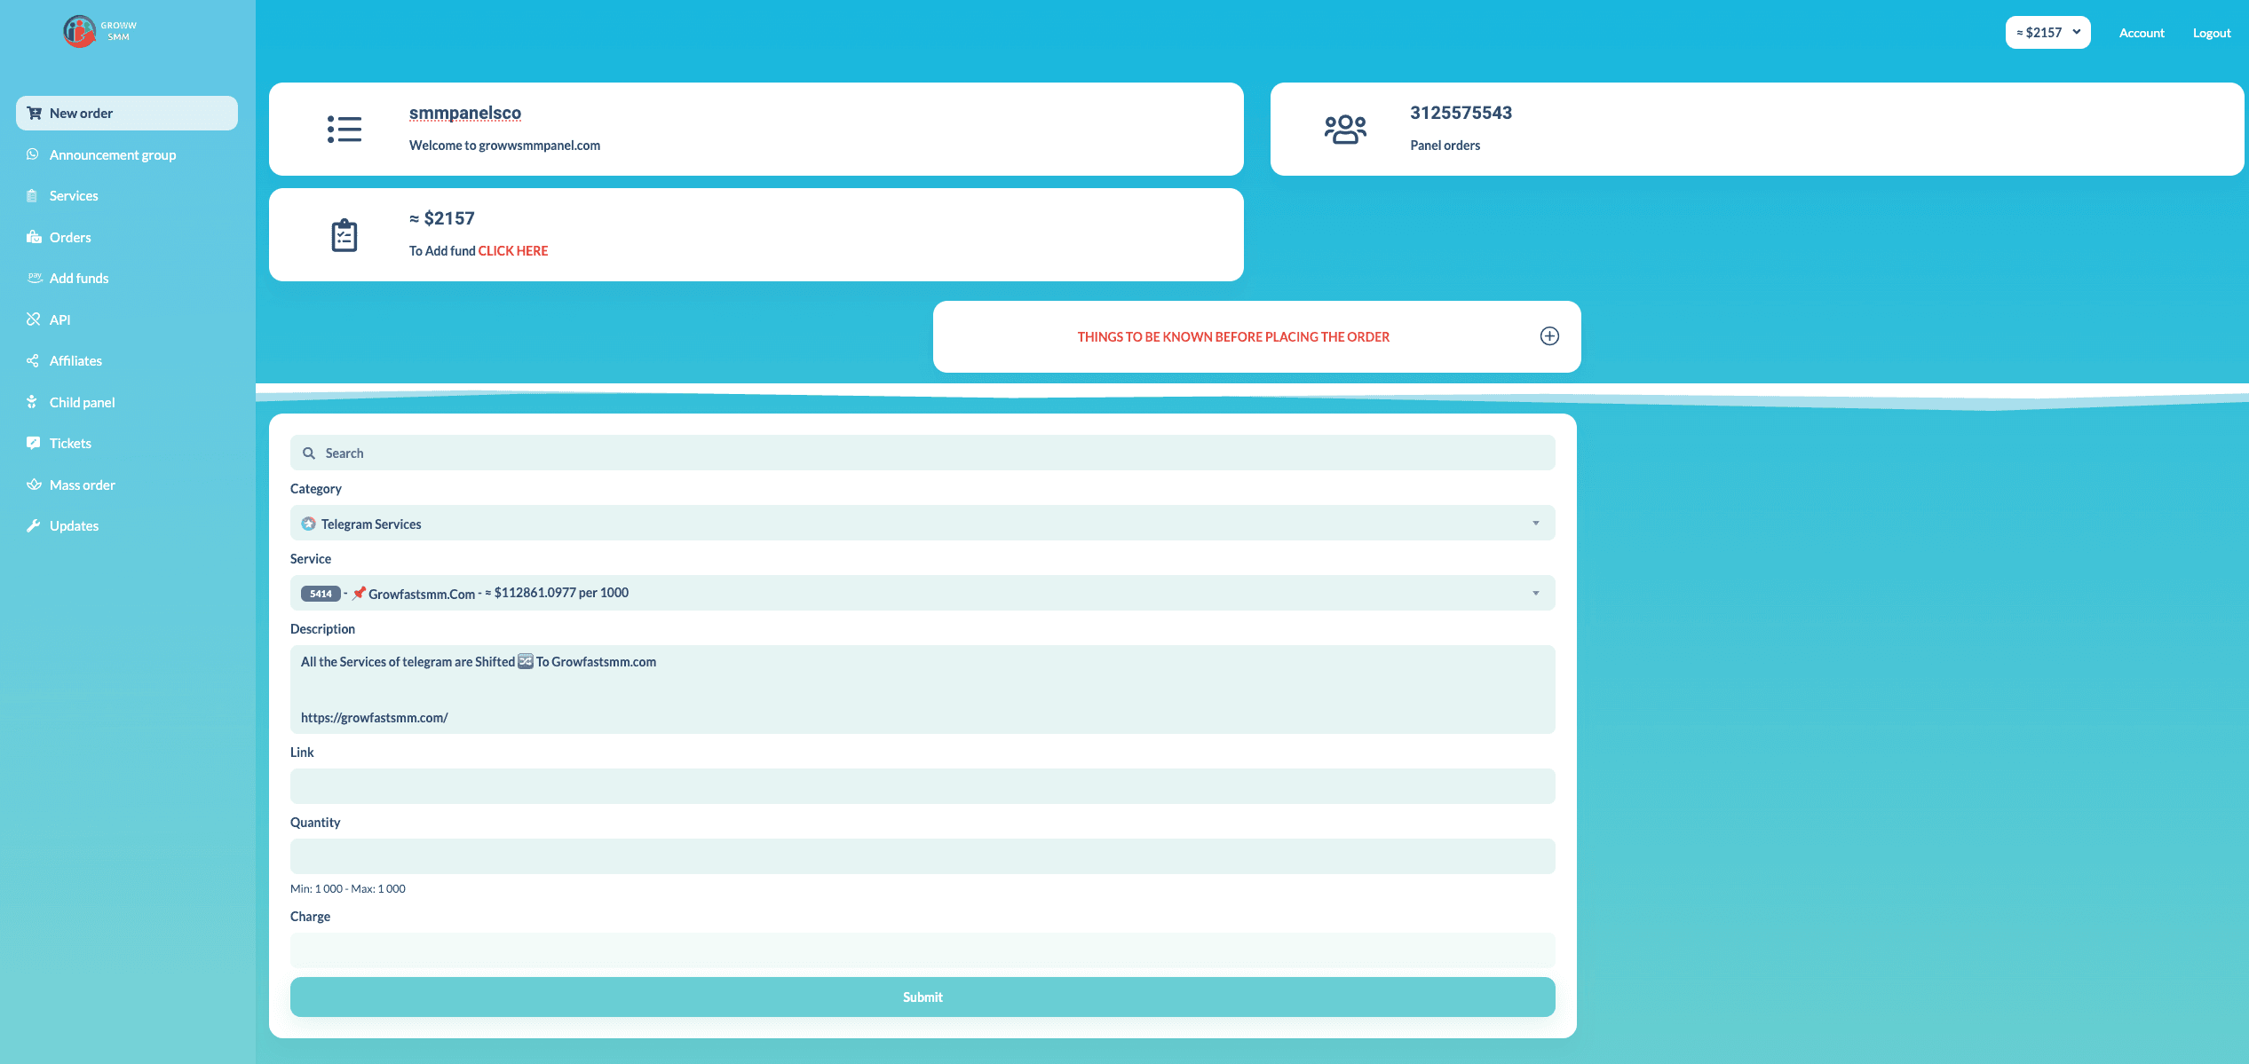Open the $2157 balance currency dropdown

[x=2047, y=33]
